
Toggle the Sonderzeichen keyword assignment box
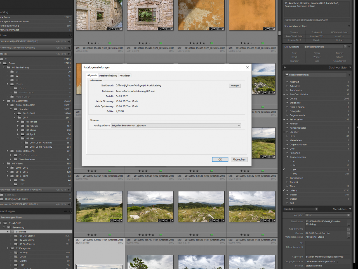coord(284,157)
